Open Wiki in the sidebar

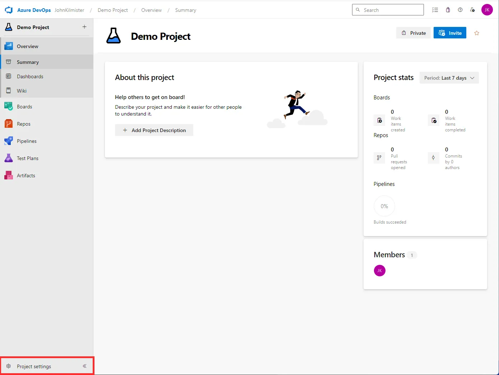click(47, 90)
